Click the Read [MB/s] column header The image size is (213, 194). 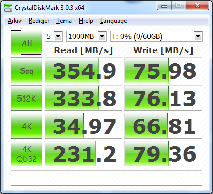tap(83, 51)
